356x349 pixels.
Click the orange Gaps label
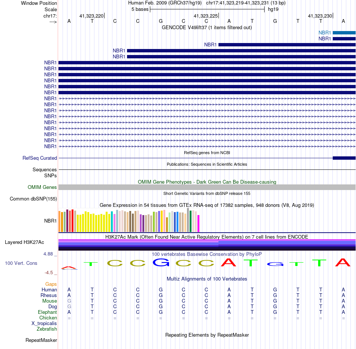tap(51, 284)
